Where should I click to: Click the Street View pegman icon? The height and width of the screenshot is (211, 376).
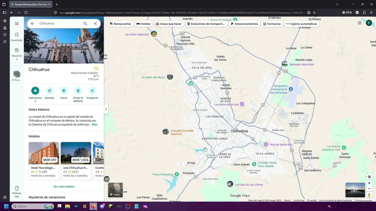369,195
